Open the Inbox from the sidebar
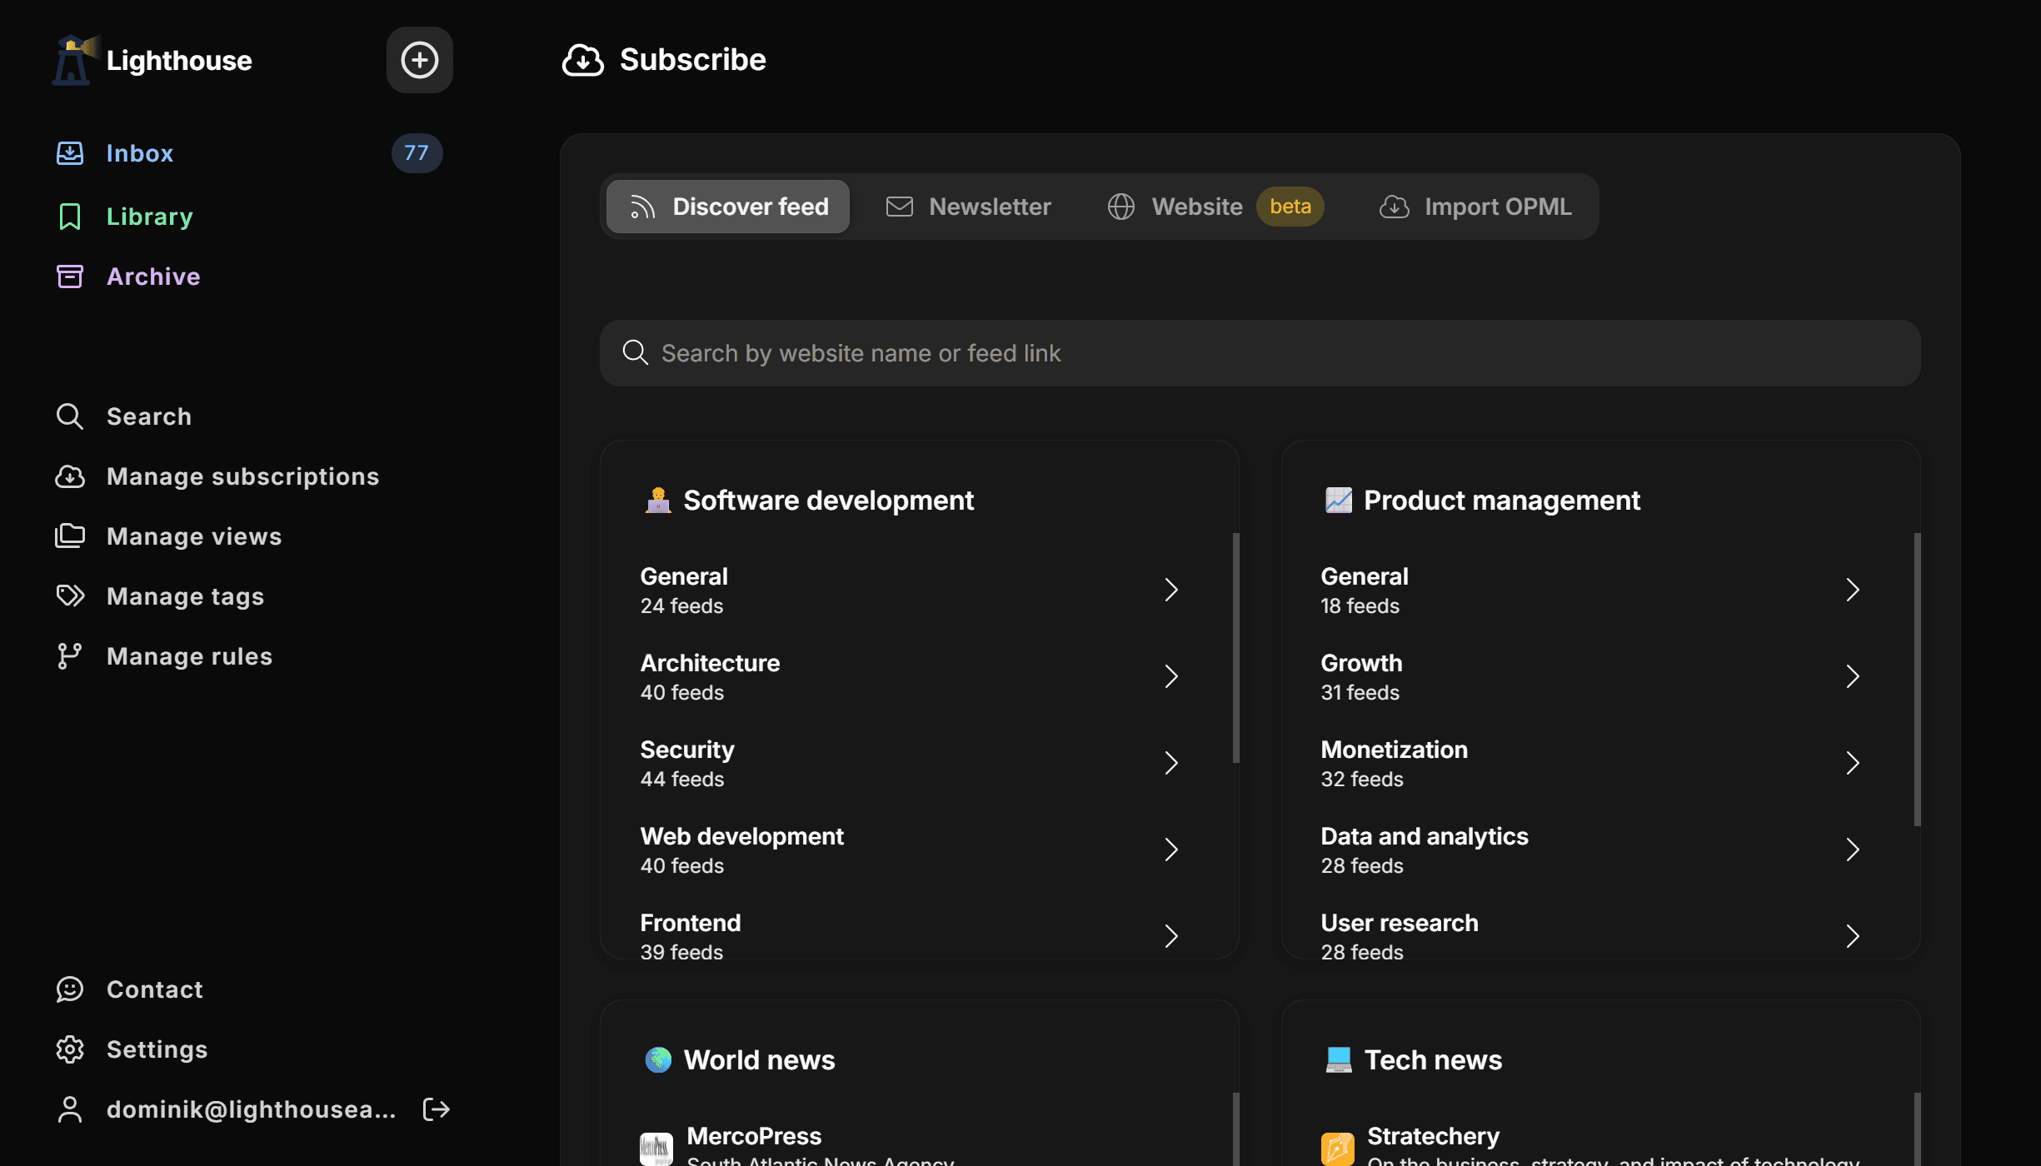2041x1166 pixels. coord(139,153)
